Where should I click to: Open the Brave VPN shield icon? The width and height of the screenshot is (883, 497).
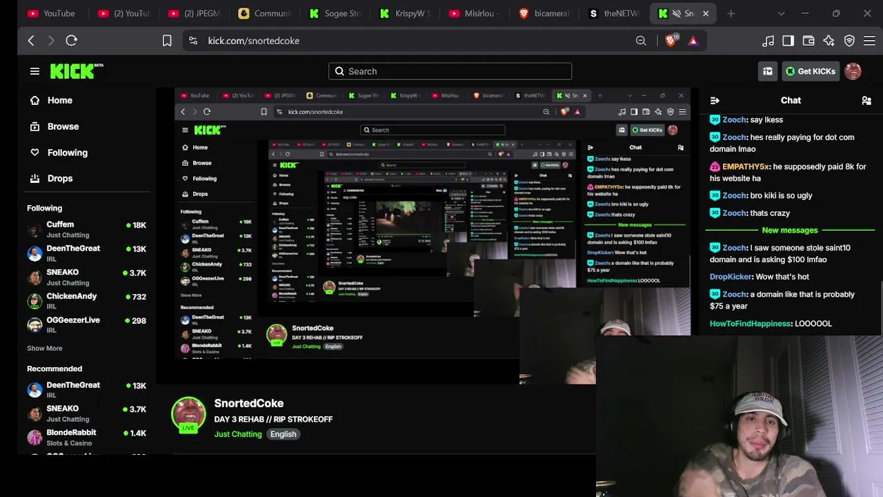(x=849, y=41)
